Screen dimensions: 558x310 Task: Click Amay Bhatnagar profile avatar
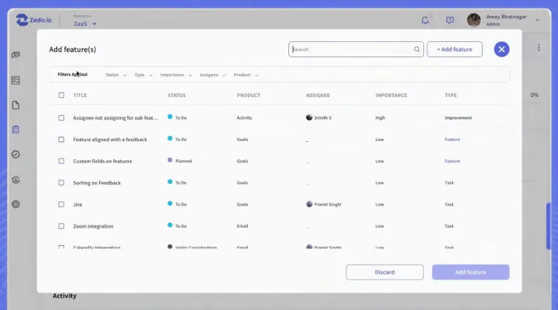point(473,20)
